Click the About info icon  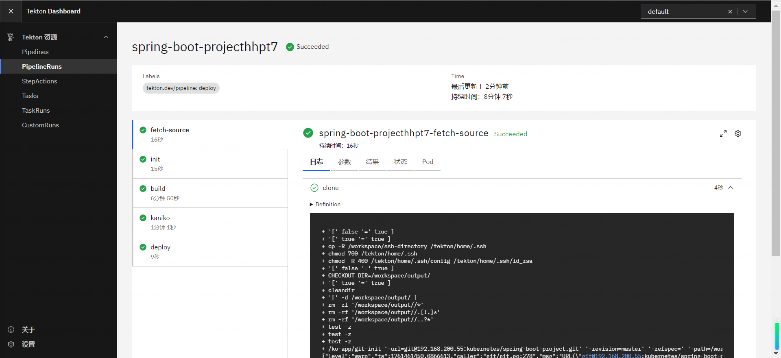(x=11, y=330)
